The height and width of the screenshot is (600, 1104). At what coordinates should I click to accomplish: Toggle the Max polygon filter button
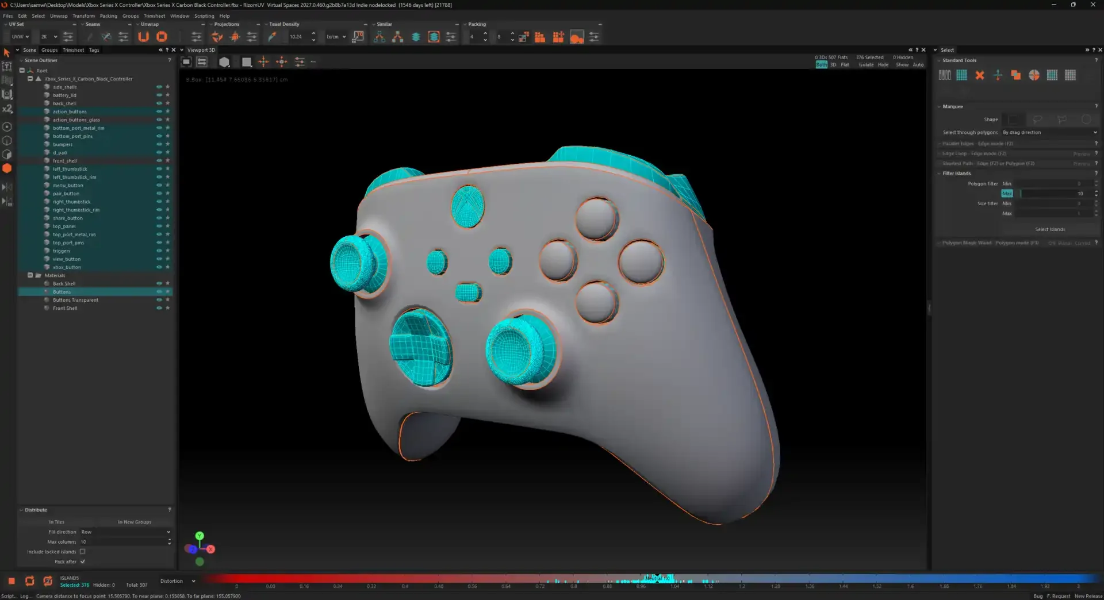tap(1007, 194)
